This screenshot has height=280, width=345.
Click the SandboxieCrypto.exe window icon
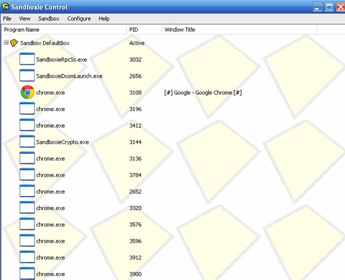[27, 141]
